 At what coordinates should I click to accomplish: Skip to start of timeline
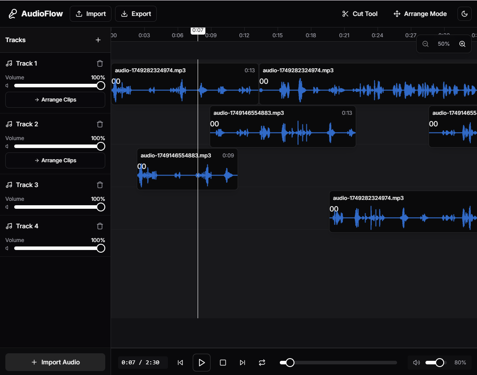pyautogui.click(x=180, y=363)
